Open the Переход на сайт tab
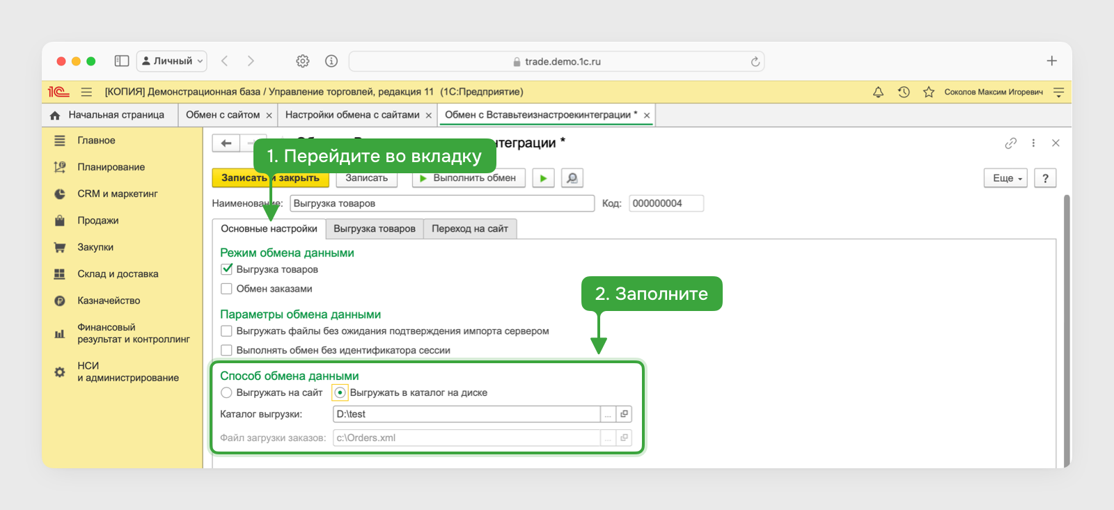 tap(470, 228)
